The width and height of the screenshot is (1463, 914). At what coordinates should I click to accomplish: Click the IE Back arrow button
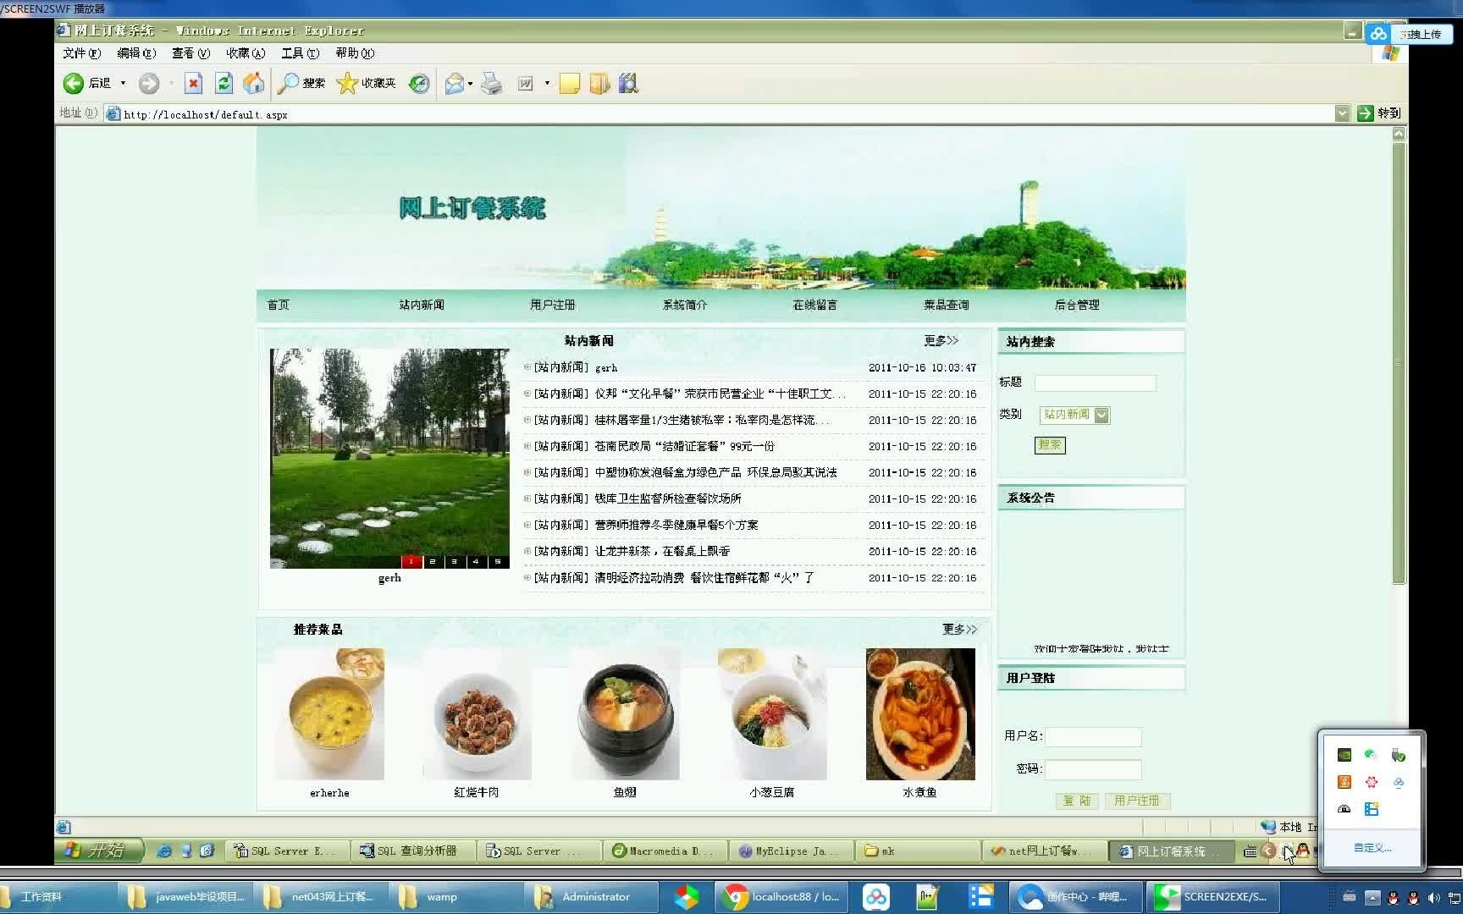[x=74, y=83]
